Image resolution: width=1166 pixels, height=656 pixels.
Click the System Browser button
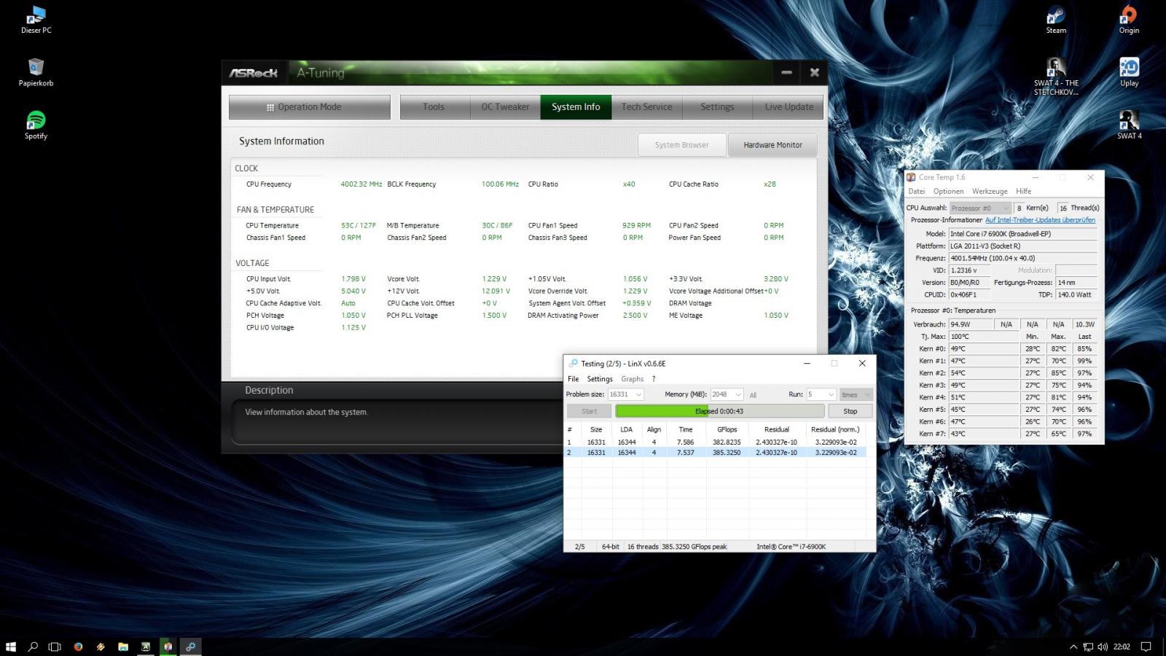(682, 145)
